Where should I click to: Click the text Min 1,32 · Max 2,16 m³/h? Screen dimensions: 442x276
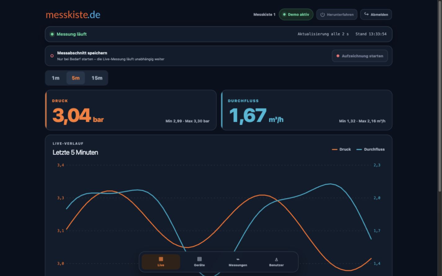[362, 121]
